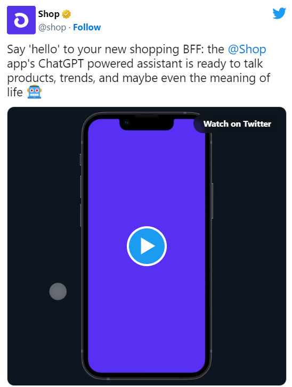
Task: Click the gray circle beside the phone
Action: (58, 292)
